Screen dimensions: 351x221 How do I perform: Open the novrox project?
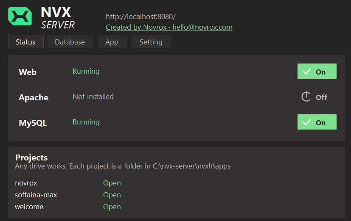(x=112, y=183)
